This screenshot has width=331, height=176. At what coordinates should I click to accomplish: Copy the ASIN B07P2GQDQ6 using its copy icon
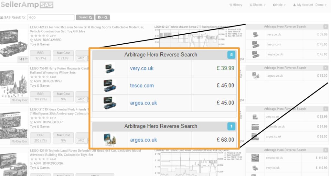tap(31, 163)
